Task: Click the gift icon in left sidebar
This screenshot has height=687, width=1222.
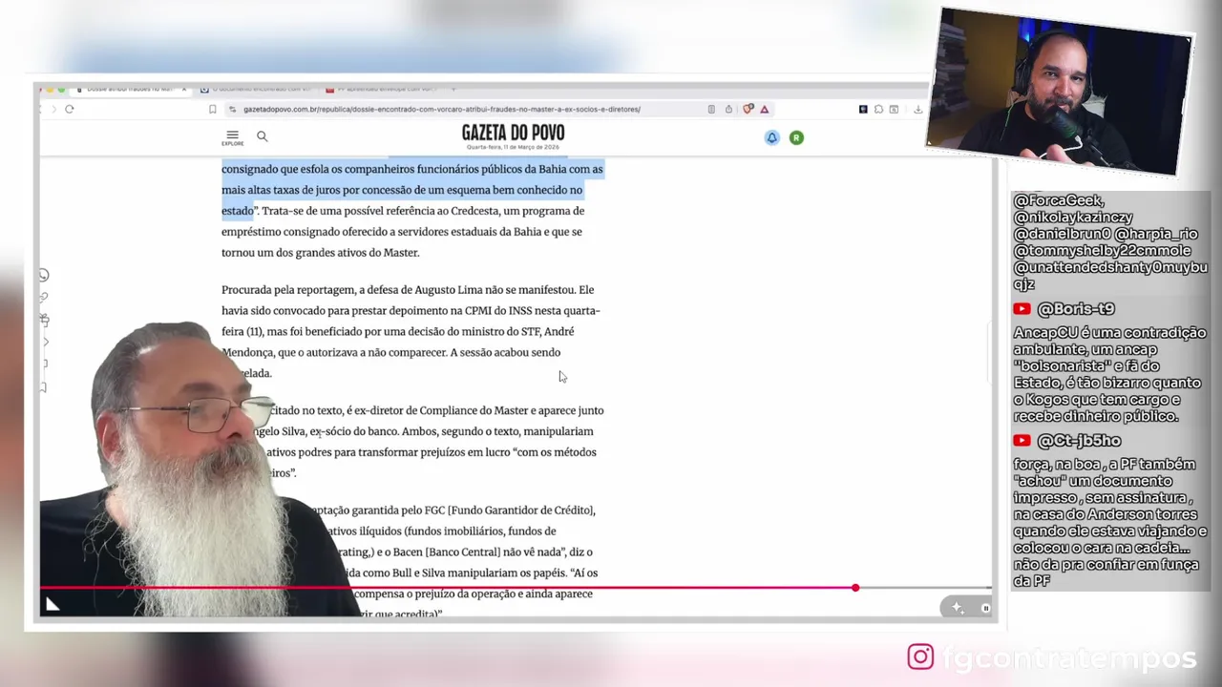Action: (44, 320)
